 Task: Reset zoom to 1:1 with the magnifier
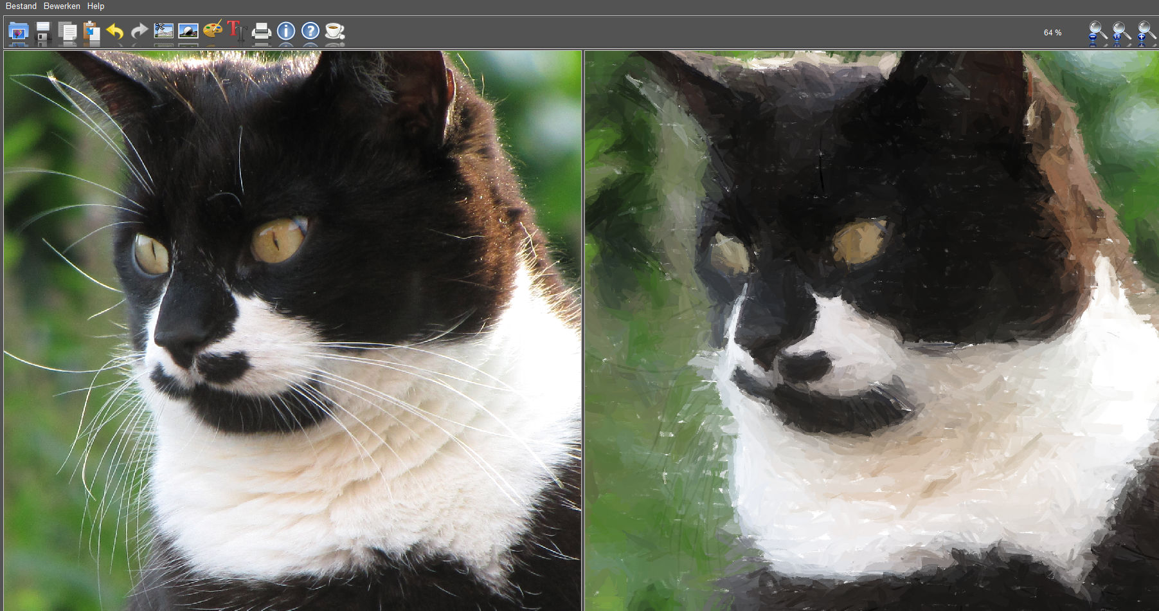(x=1121, y=32)
